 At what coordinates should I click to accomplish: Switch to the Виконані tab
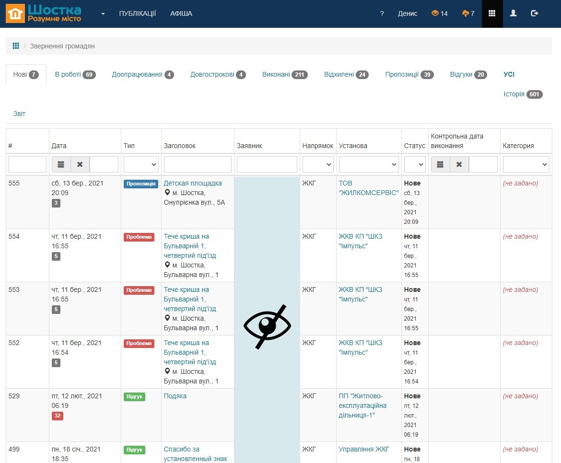point(285,74)
